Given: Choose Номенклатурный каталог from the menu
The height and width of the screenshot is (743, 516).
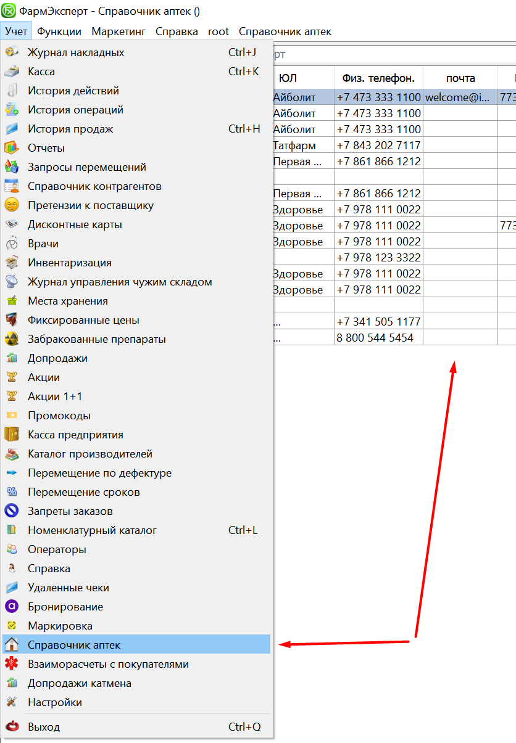Looking at the screenshot, I should (x=92, y=530).
